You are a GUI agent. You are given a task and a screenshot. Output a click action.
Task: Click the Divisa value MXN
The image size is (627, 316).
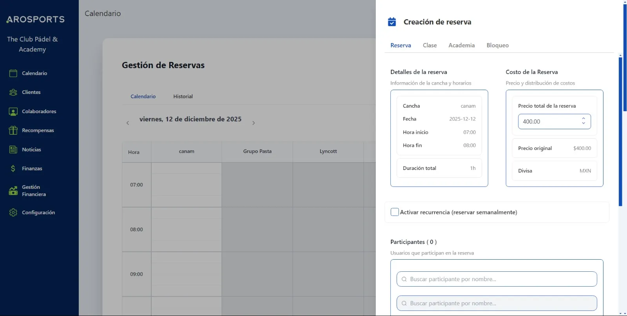[x=585, y=171]
